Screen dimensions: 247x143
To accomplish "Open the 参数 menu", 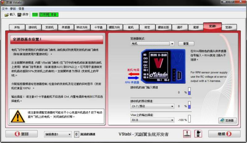I will 13,9.
